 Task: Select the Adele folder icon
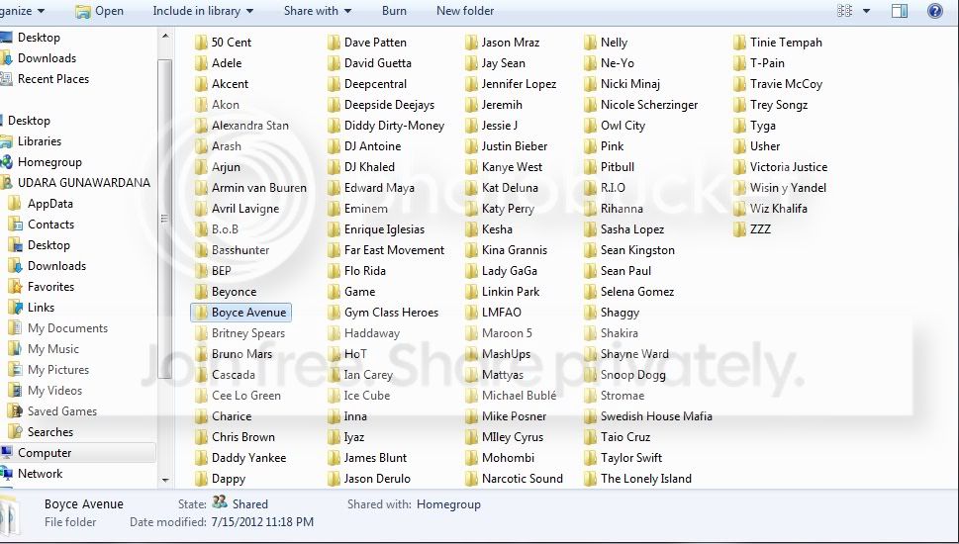point(201,63)
